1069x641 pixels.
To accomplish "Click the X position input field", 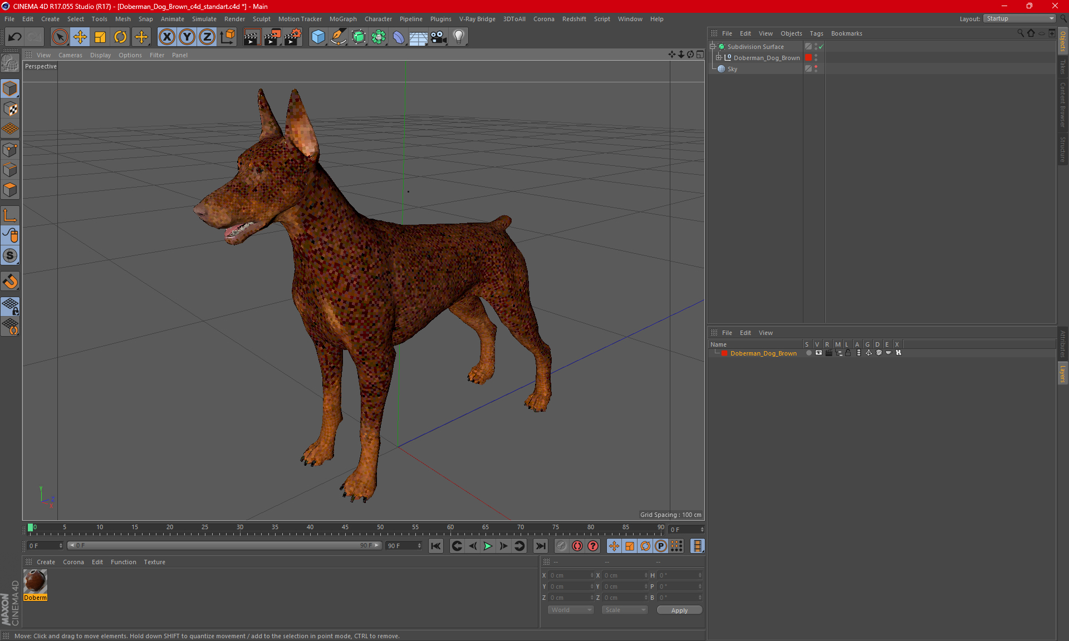I will click(x=571, y=575).
